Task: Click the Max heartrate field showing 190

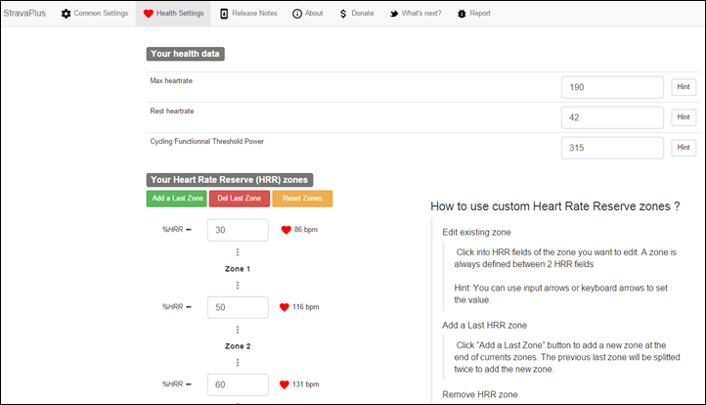Action: point(612,87)
